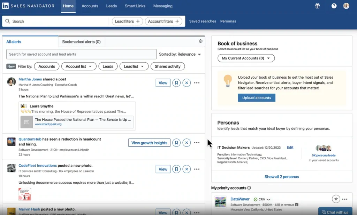Open the gift rewards icon
The image size is (357, 215).
(x=317, y=6)
